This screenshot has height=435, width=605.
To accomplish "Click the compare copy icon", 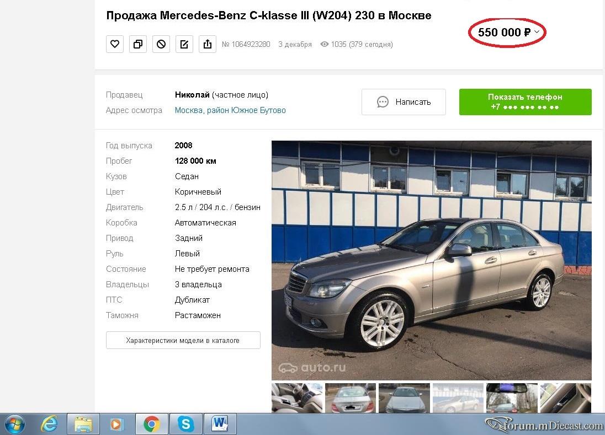I will [x=138, y=44].
